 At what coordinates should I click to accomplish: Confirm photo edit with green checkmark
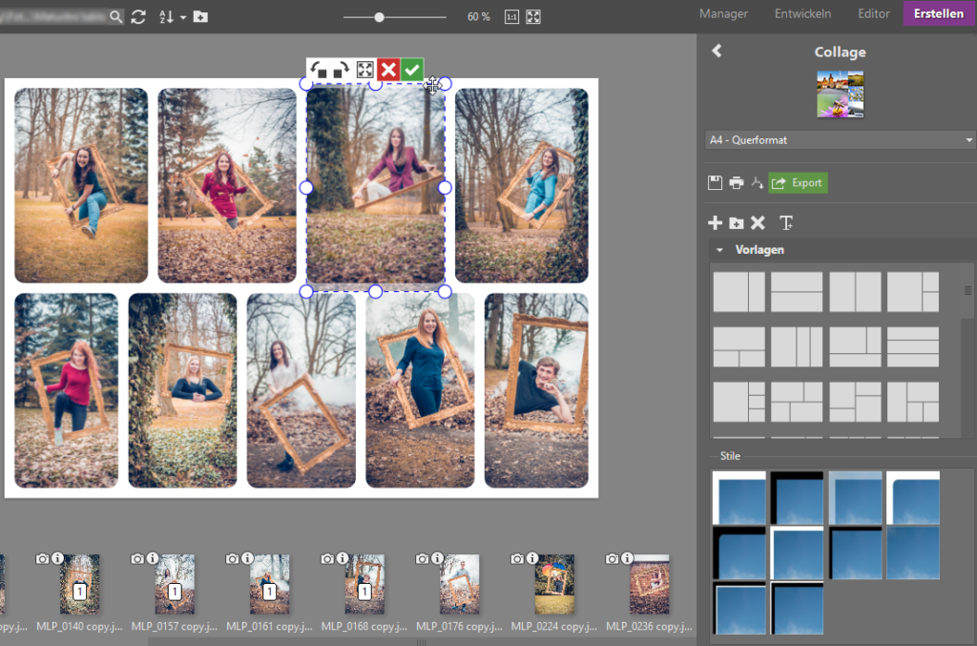pos(412,69)
